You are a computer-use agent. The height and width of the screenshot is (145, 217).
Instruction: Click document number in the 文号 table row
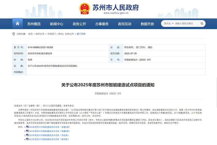(x=138, y=60)
